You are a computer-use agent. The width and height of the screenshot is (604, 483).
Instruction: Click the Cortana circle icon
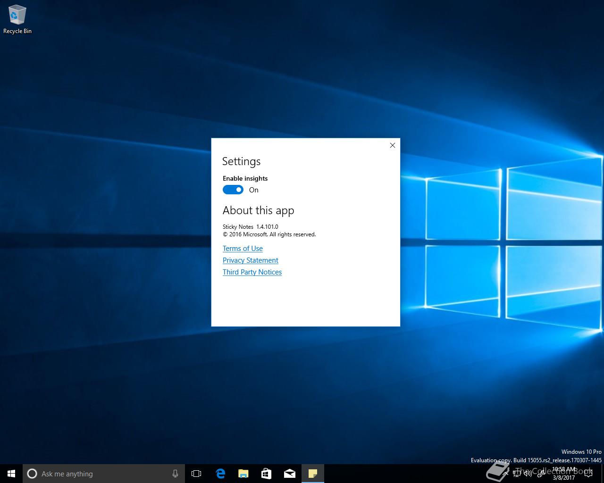(x=32, y=474)
